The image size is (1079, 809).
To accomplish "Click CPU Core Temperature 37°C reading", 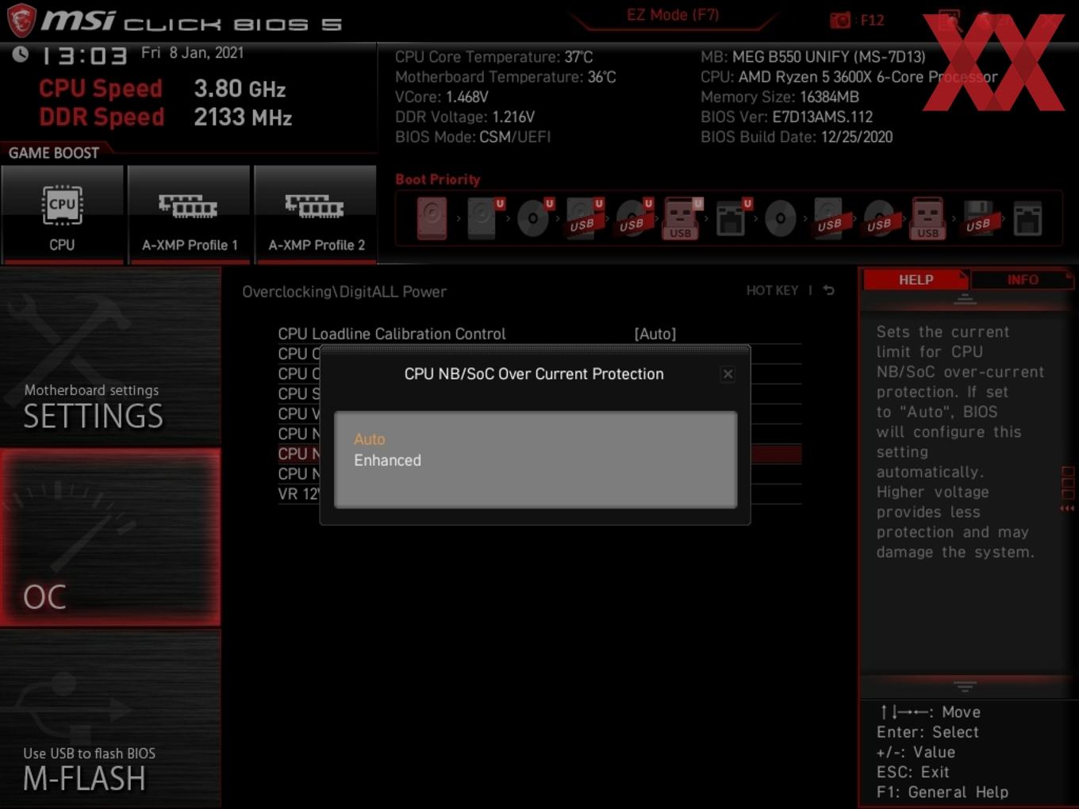I will 494,57.
